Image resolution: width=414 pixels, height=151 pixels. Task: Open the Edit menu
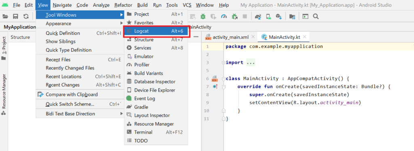pos(29,5)
